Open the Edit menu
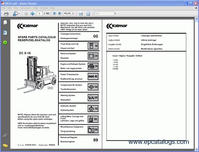This screenshot has height=152, width=199. point(9,8)
